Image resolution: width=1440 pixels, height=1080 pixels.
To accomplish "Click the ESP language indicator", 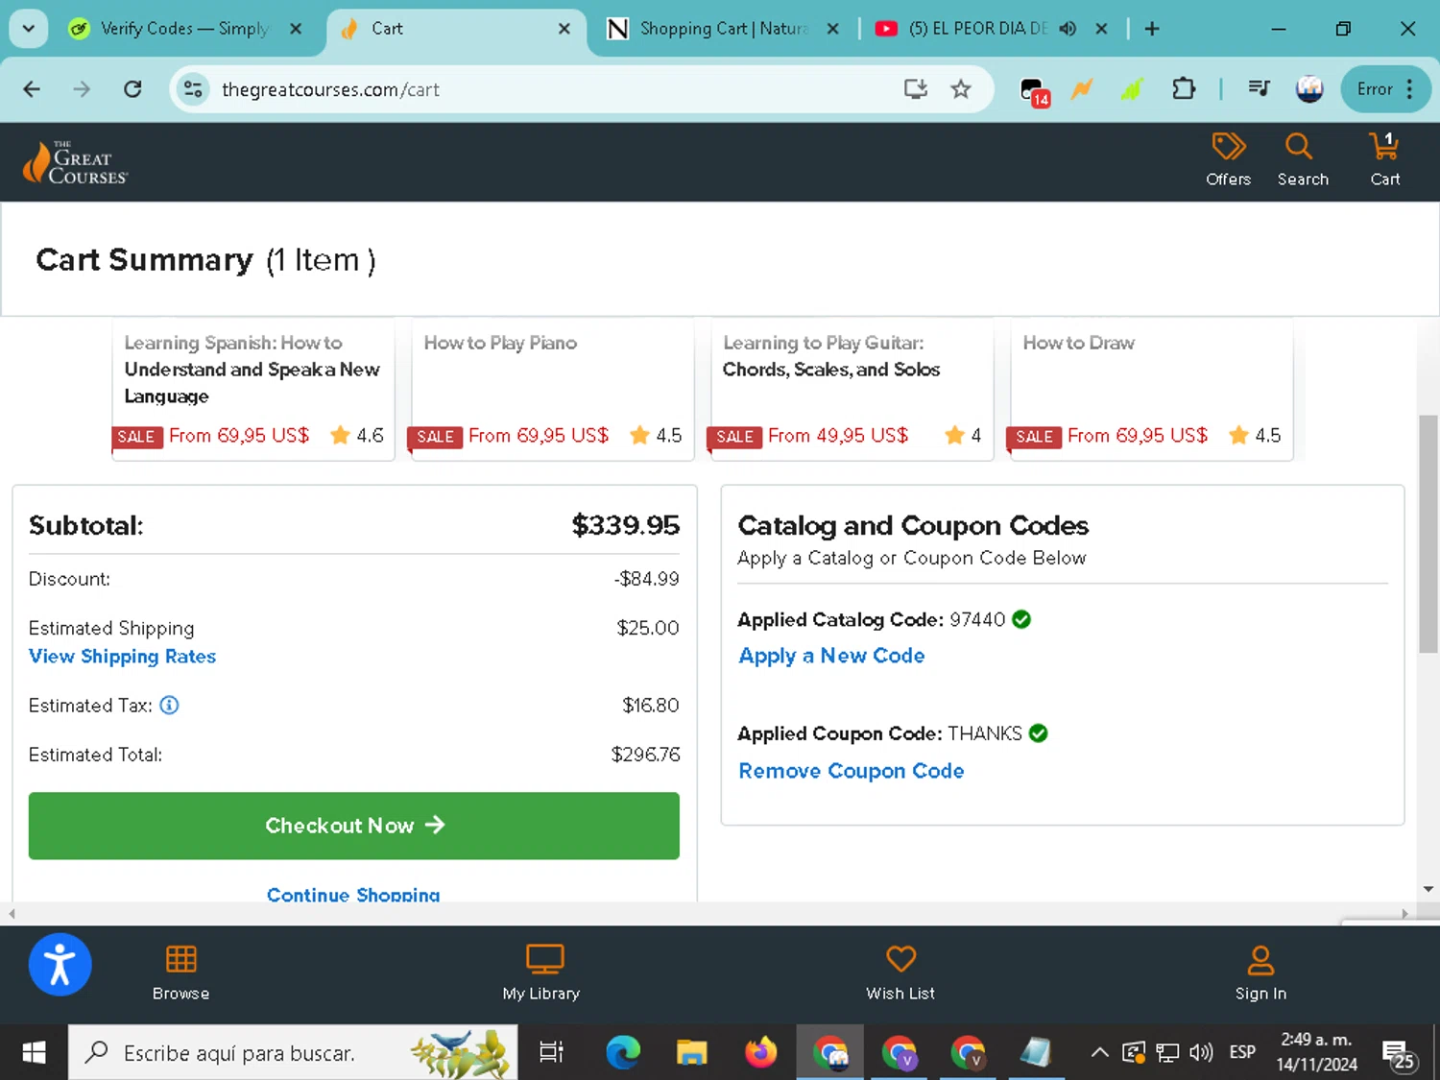I will [x=1242, y=1053].
